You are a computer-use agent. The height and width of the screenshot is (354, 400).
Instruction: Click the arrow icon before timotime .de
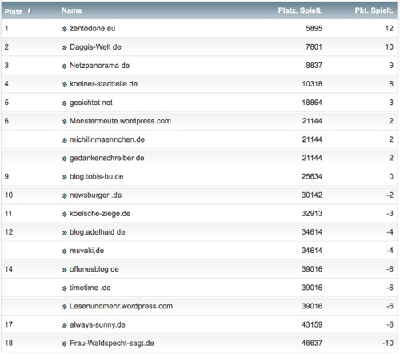tap(64, 288)
